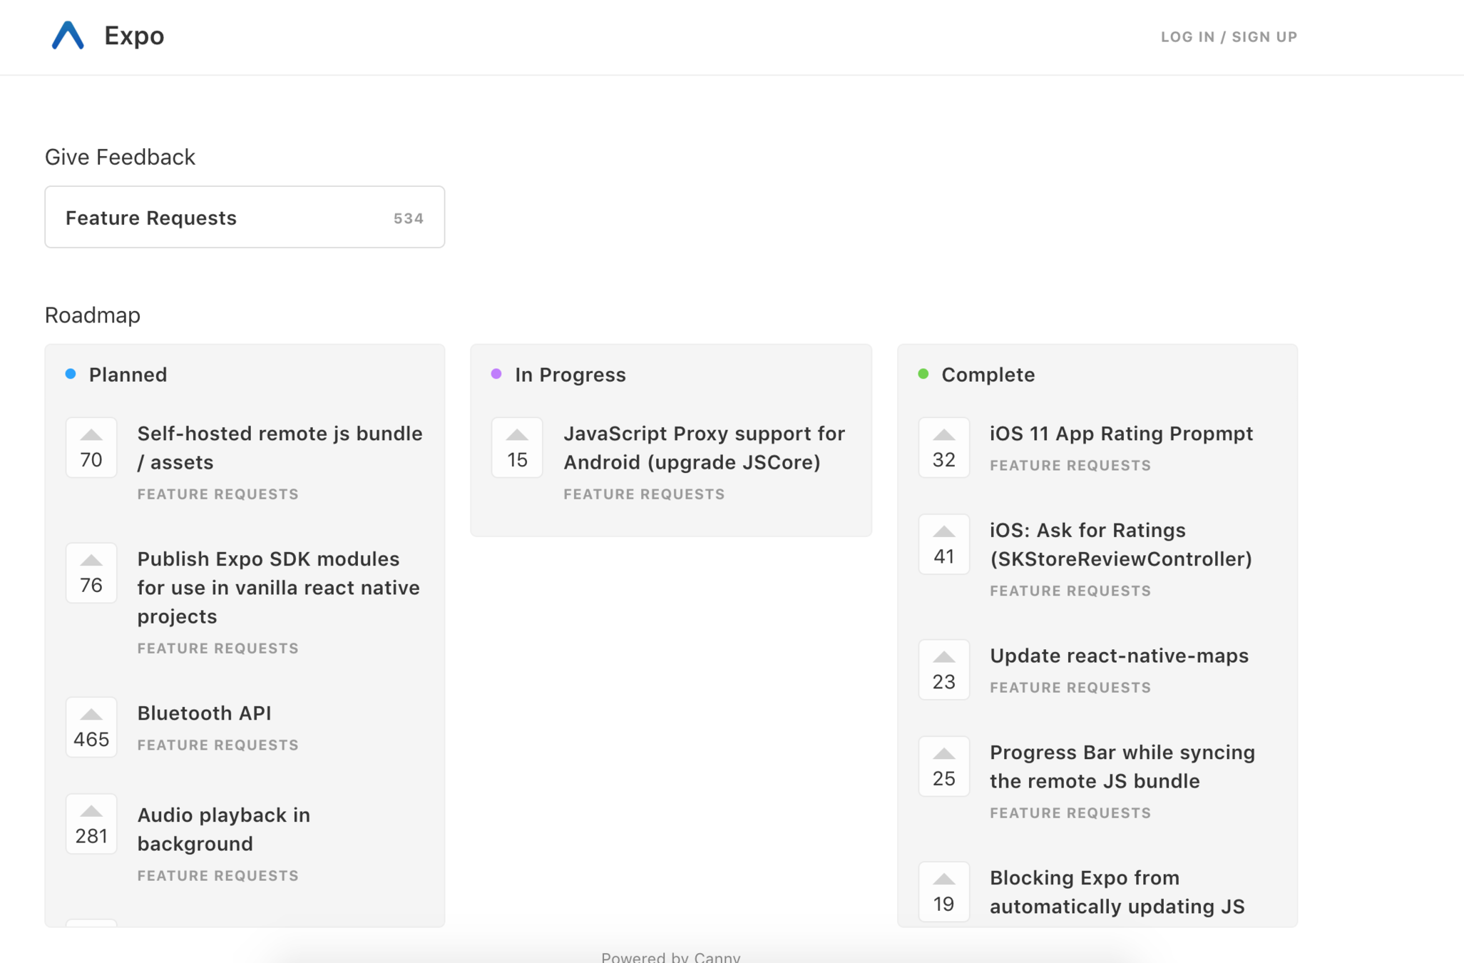Click the Expo site title text

(134, 36)
